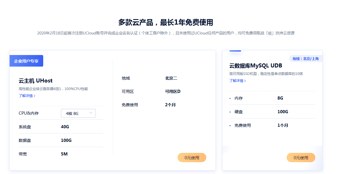Image resolution: width=340 pixels, height=174 pixels.
Task: Click the 系统盘 value 40G
Action: coord(65,127)
